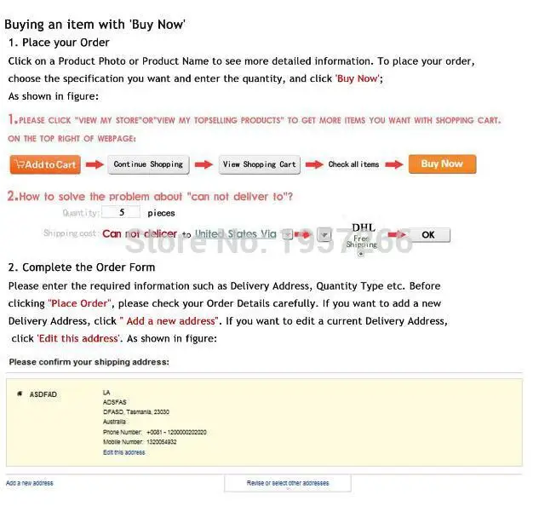This screenshot has width=539, height=506.
Task: Click the Check all items label
Action: coord(353,164)
